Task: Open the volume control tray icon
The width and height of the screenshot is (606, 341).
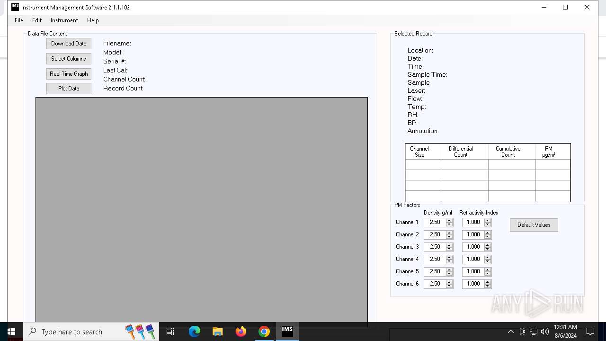Action: (x=545, y=332)
